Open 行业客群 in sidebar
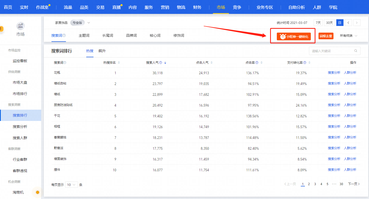This screenshot has width=369, height=199. 20,159
